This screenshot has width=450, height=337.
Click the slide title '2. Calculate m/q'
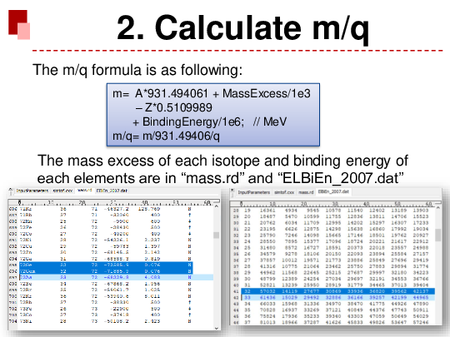click(x=242, y=28)
